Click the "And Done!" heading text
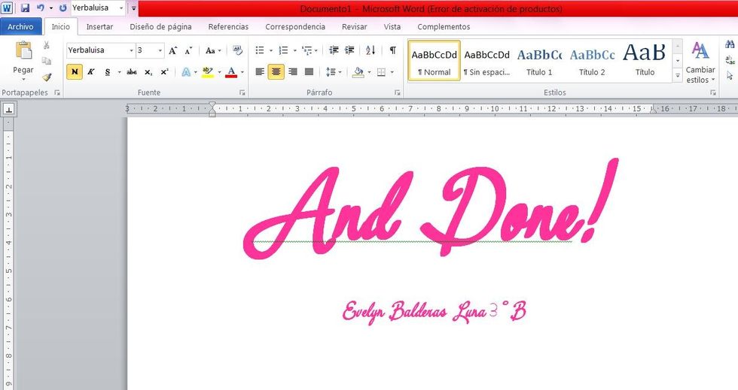738x390 pixels. [431, 209]
